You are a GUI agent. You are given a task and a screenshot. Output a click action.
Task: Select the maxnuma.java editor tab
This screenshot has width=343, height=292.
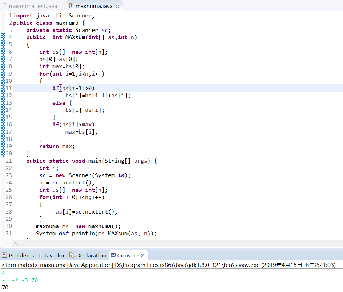point(94,6)
